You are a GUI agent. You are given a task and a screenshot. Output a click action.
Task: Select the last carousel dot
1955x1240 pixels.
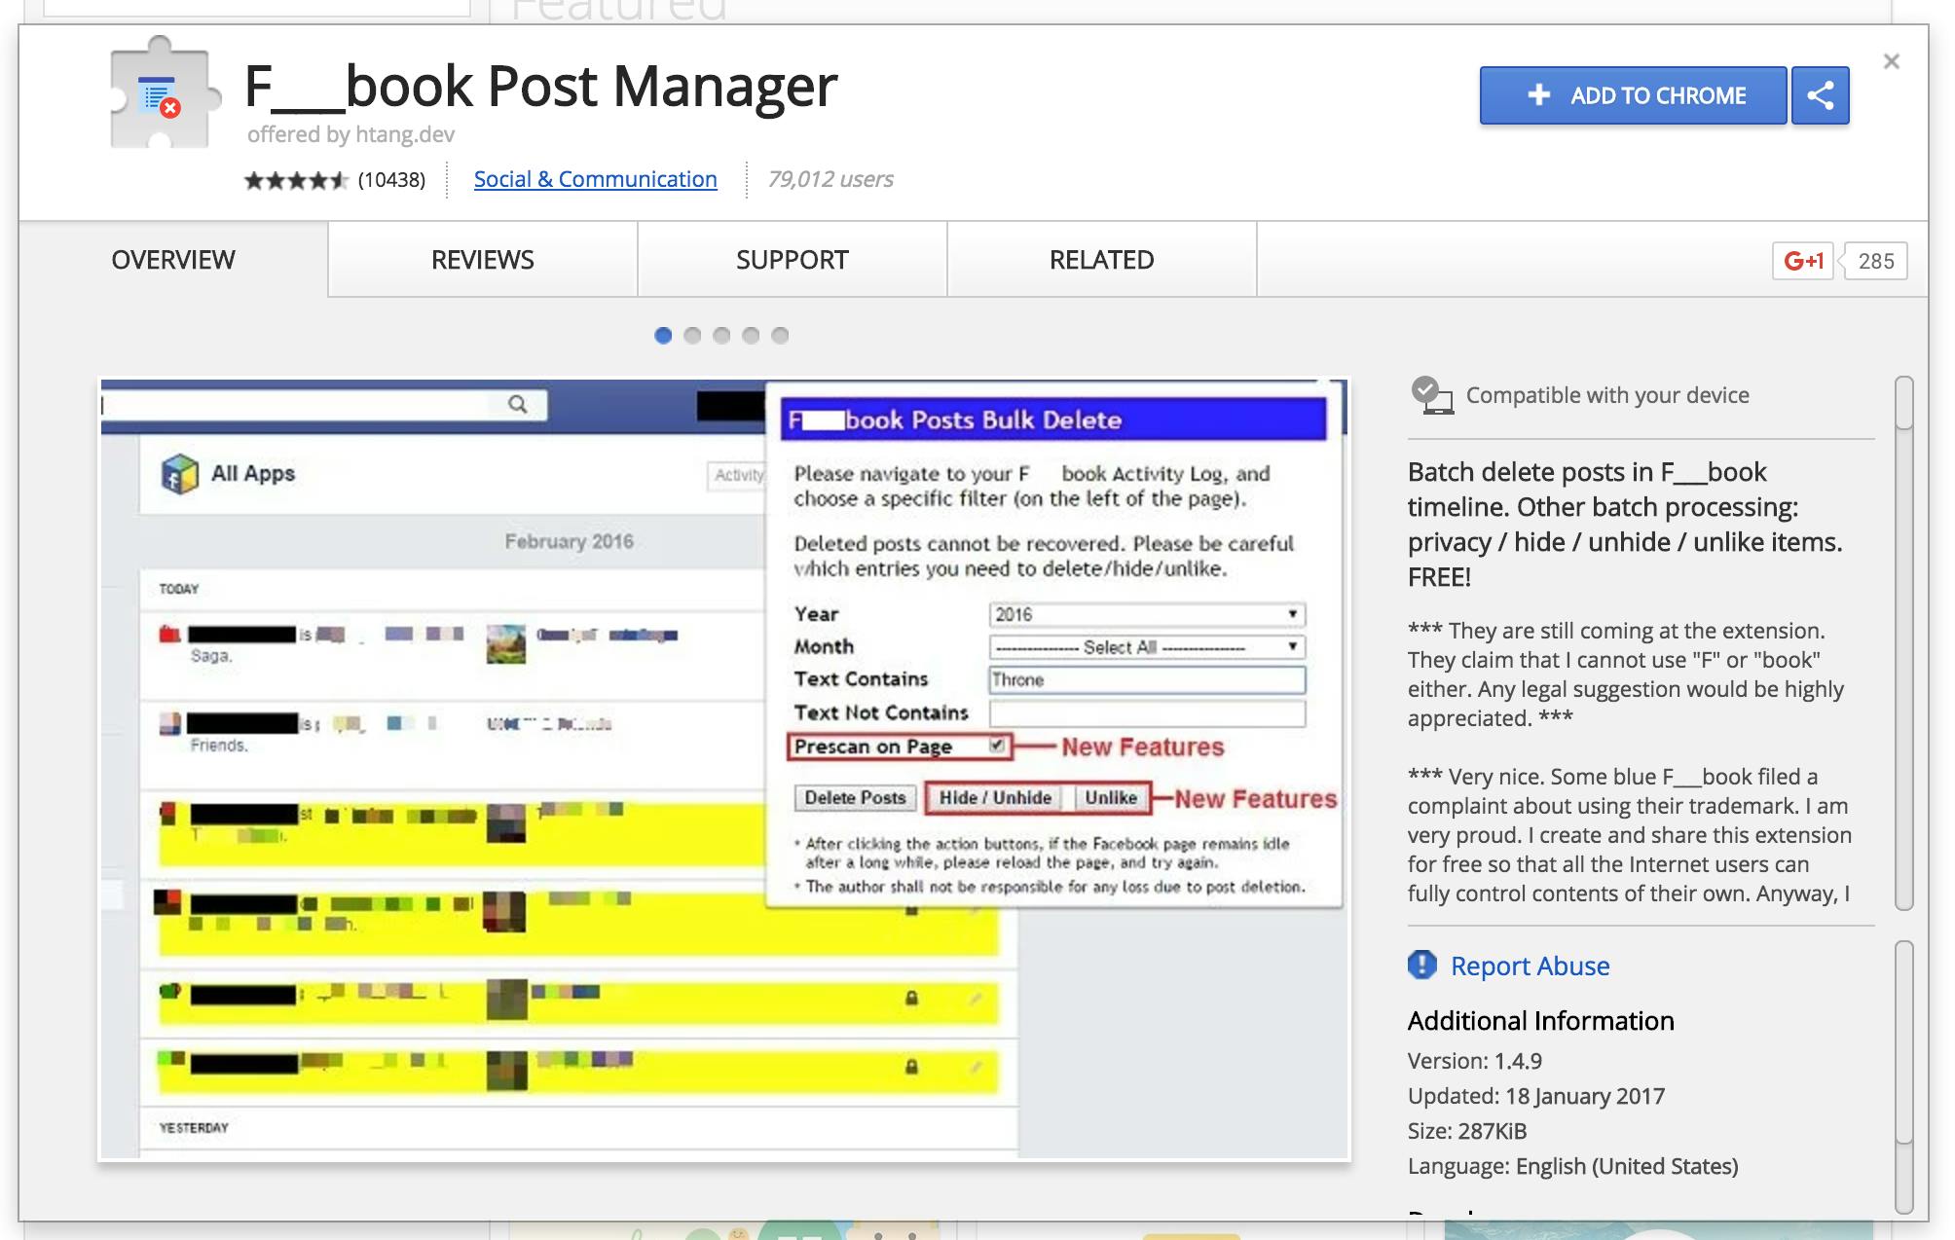[x=780, y=336]
